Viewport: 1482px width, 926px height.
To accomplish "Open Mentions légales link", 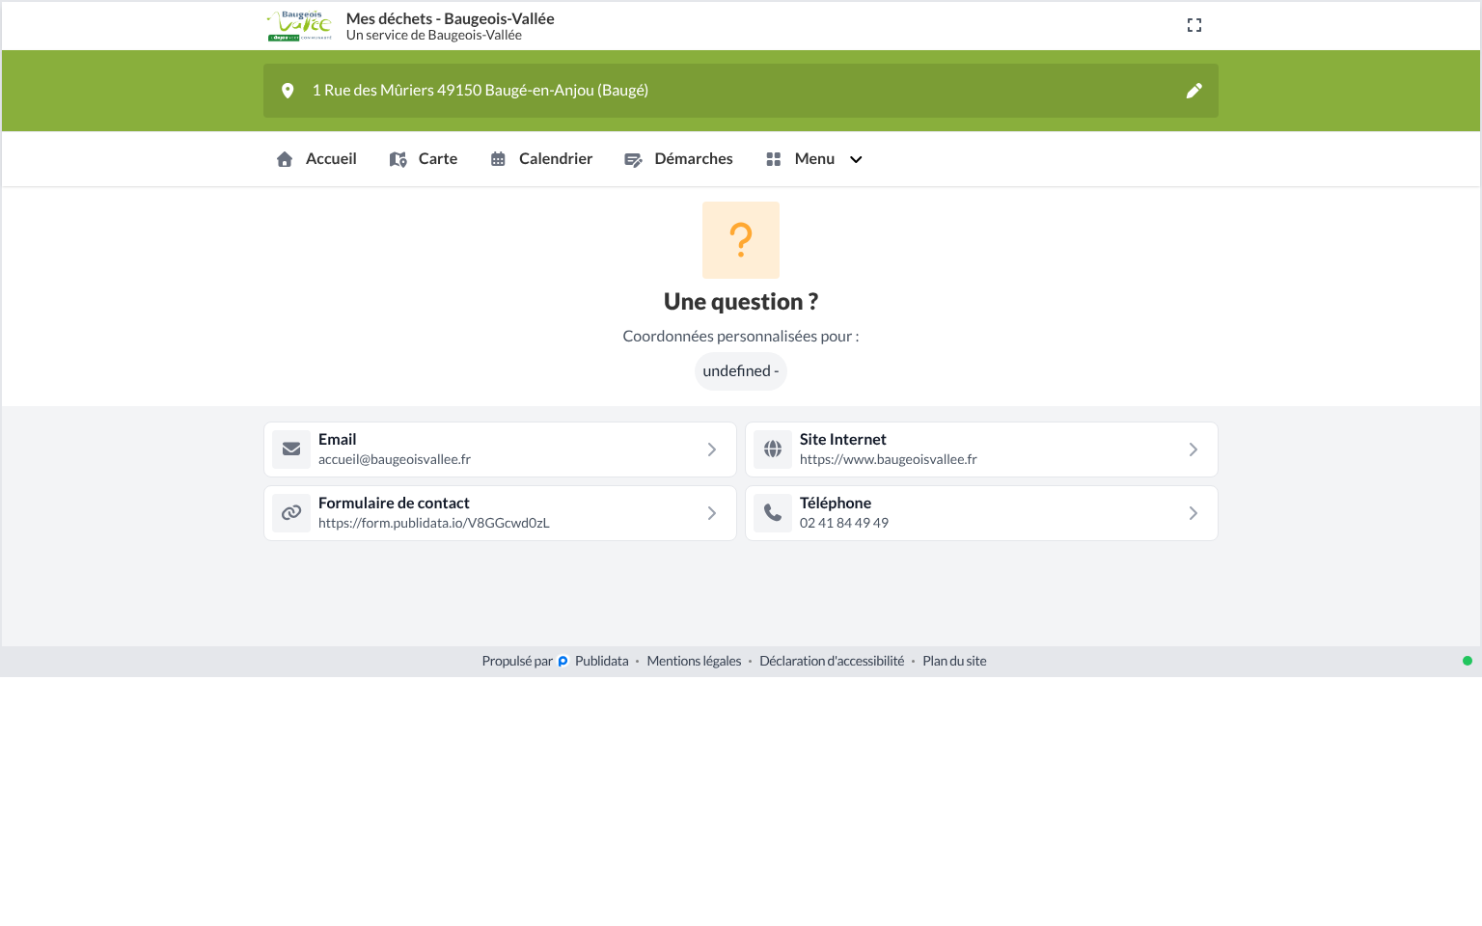I will pos(694,661).
